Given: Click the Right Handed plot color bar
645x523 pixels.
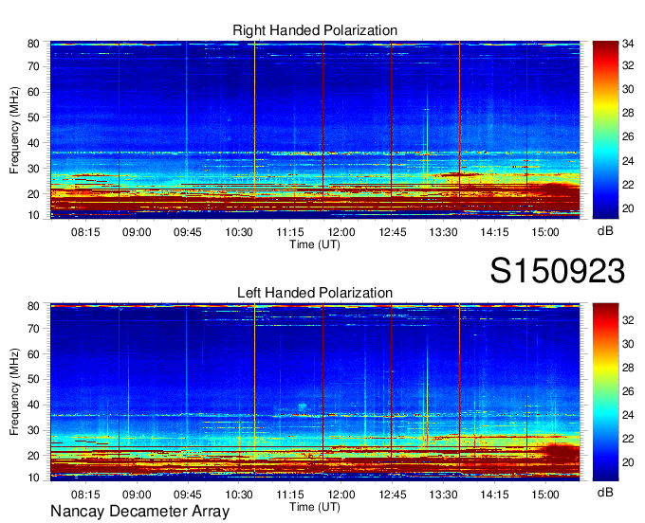Looking at the screenshot, I should [x=605, y=130].
